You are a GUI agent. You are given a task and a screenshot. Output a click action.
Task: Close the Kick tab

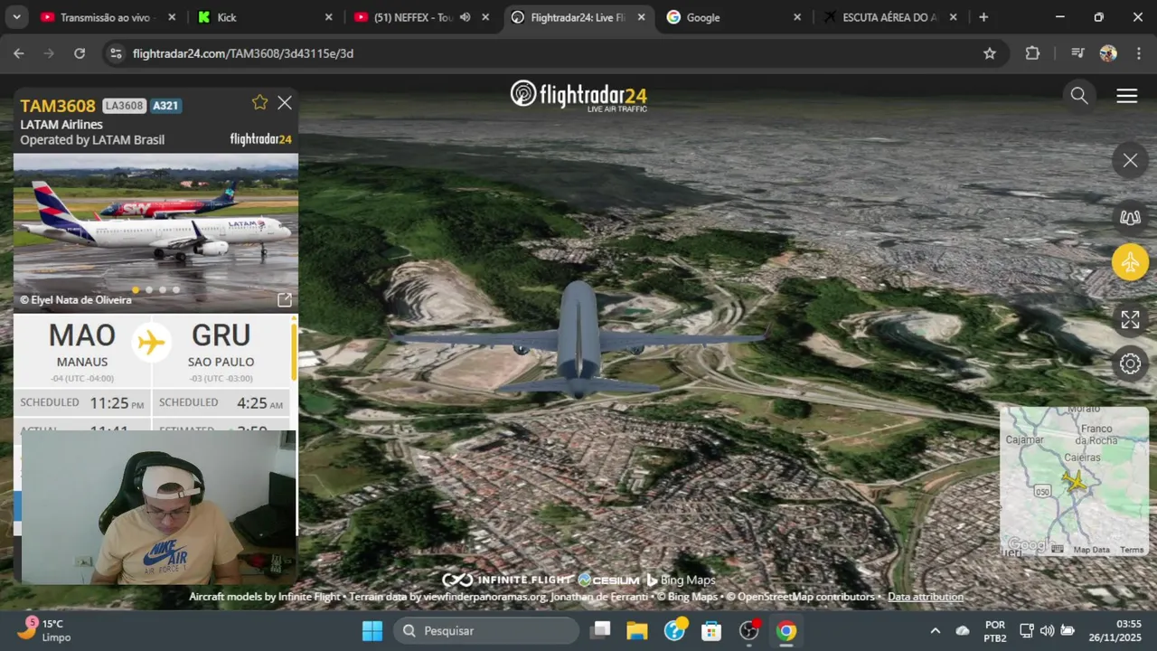(329, 17)
